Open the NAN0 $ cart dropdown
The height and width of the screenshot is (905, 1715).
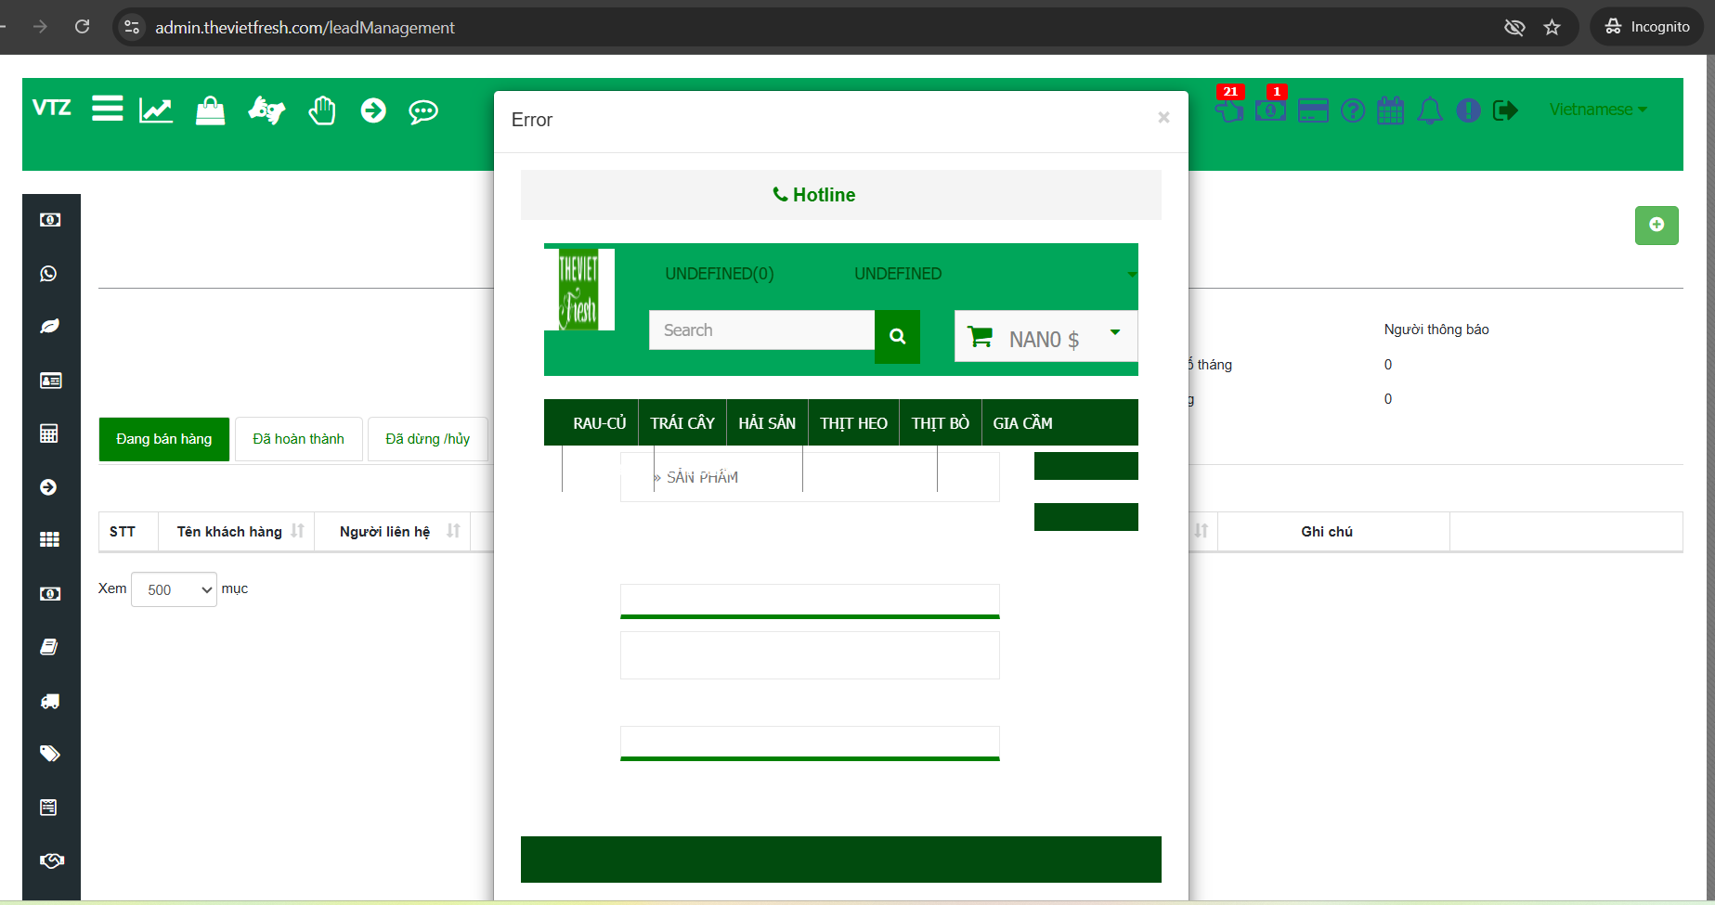coord(1045,338)
